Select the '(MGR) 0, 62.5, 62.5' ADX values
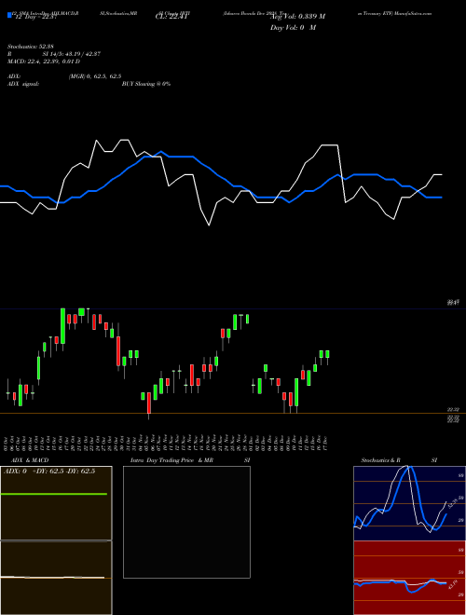Screen dimensions: 466x615 pos(95,76)
